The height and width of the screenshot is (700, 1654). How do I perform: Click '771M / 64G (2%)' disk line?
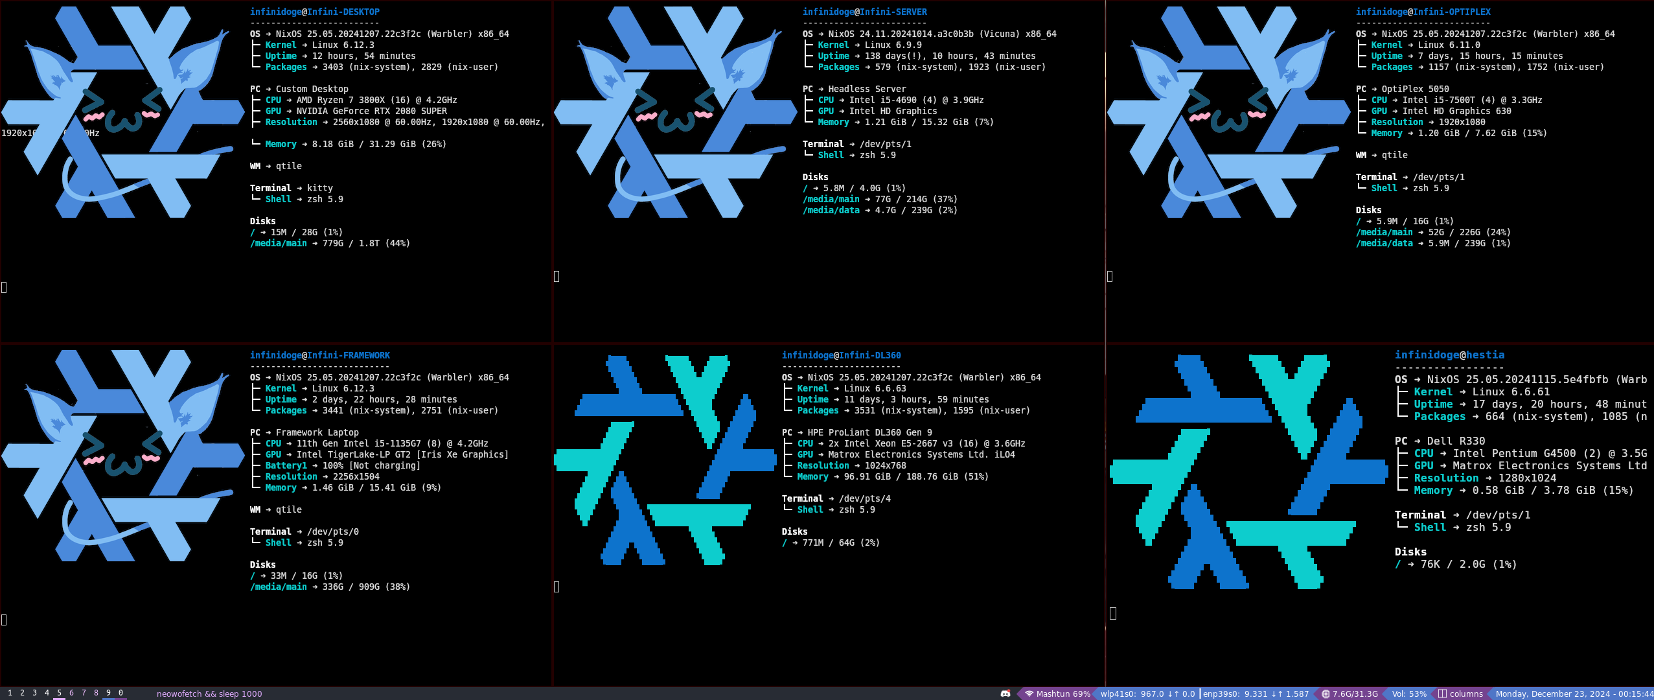tap(831, 542)
